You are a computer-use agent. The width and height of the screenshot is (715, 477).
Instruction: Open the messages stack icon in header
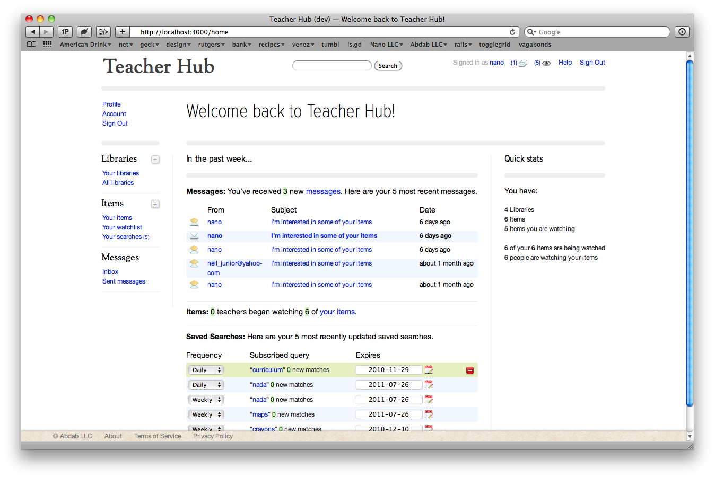click(523, 63)
